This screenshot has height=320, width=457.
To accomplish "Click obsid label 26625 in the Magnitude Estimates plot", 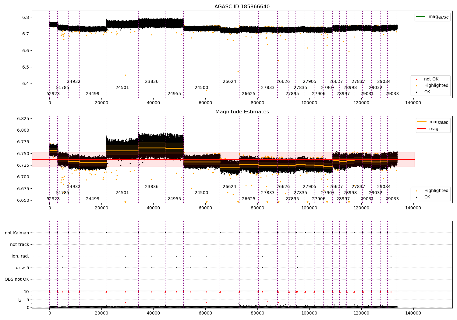I will (x=249, y=199).
